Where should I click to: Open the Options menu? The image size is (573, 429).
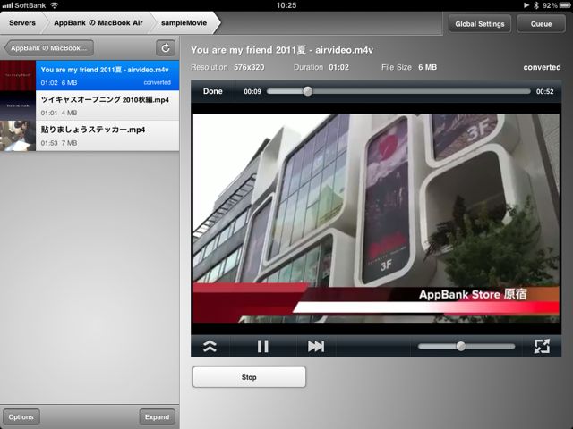tap(21, 417)
